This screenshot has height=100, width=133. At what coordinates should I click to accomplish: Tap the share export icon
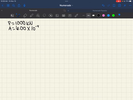click(19, 6)
